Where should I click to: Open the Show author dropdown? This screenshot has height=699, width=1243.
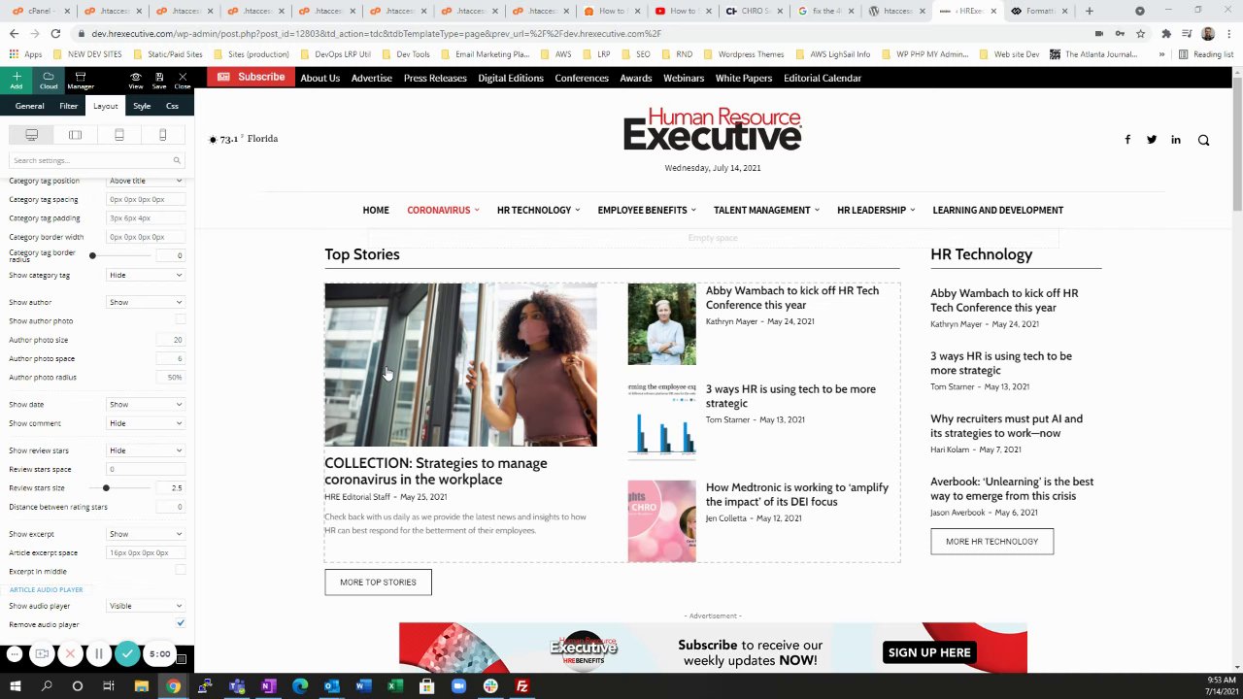pos(146,302)
